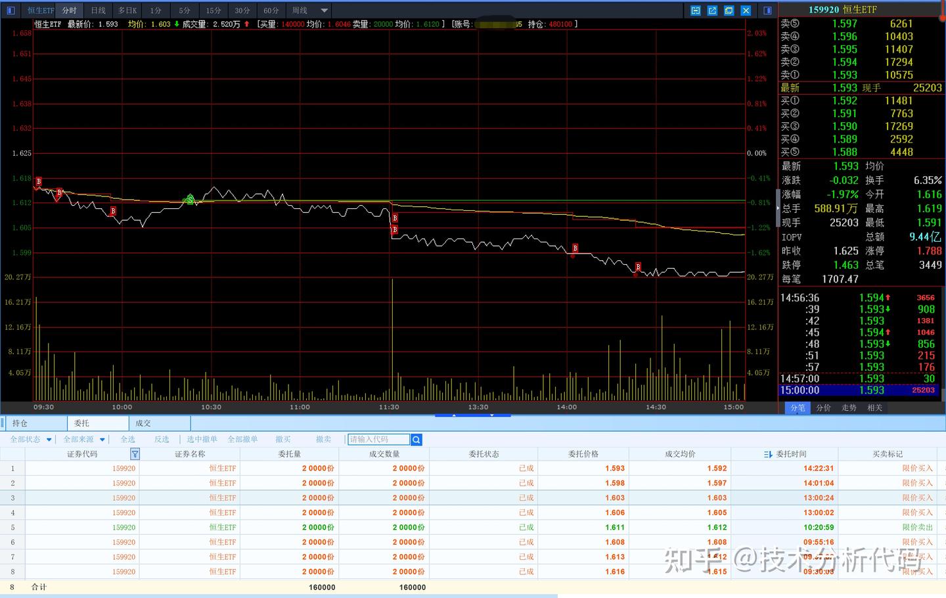Click 全部撤单 to cancel all orders
The image size is (946, 598).
click(x=242, y=440)
